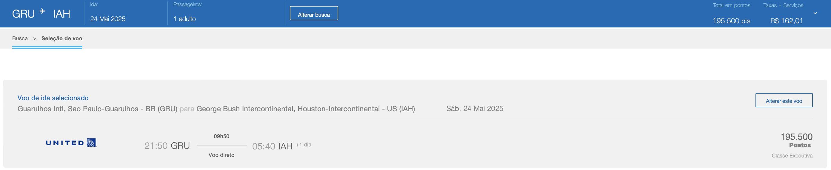
Task: Click the Voo direto label
Action: [221, 155]
